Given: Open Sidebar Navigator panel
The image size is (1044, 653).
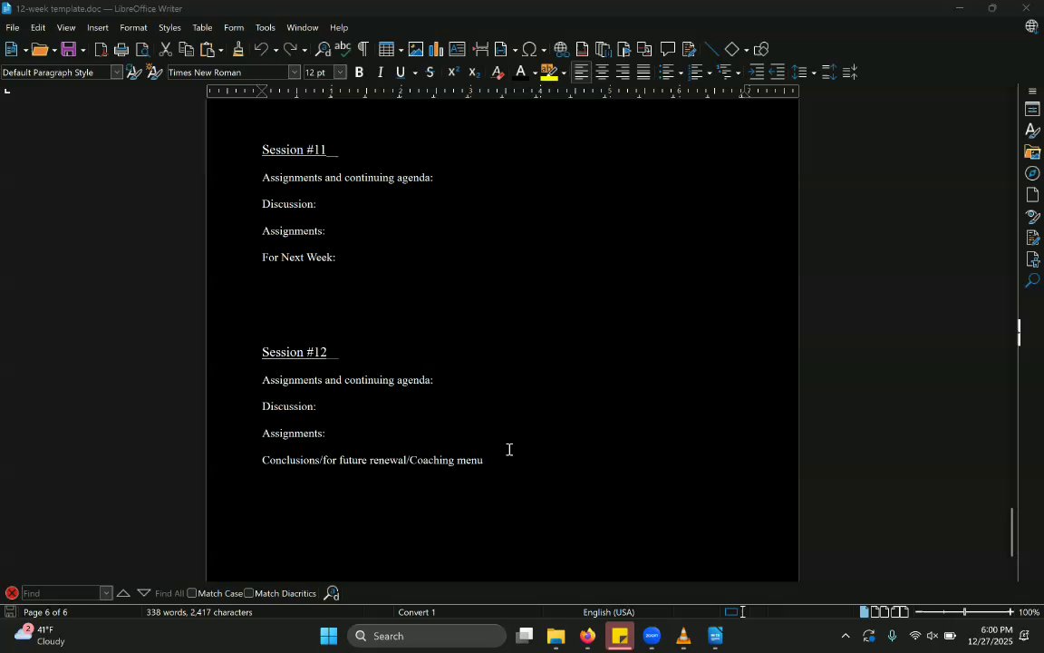Looking at the screenshot, I should click(x=1032, y=173).
